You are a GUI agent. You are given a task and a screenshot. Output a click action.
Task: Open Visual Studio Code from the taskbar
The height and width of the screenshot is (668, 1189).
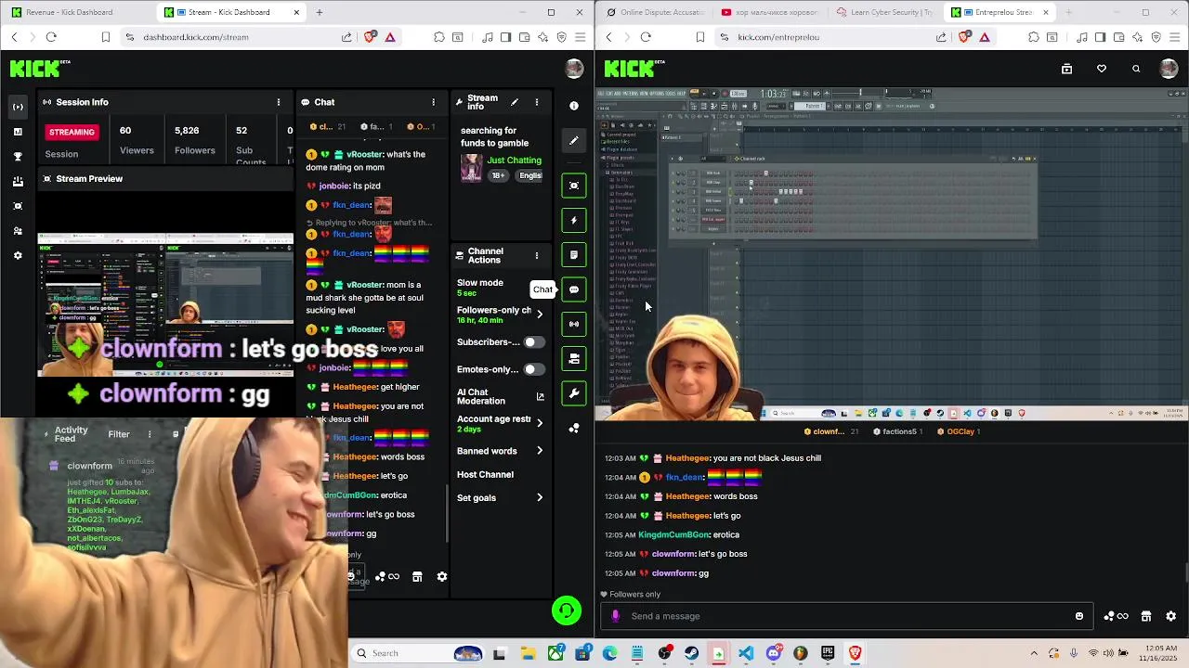coord(746,653)
